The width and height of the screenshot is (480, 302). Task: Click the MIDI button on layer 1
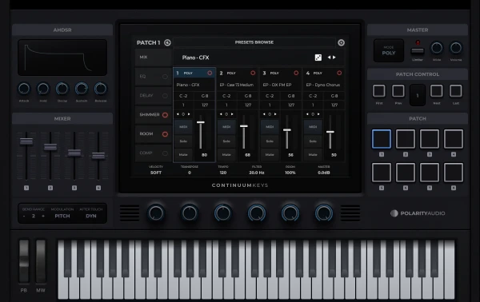pyautogui.click(x=183, y=127)
